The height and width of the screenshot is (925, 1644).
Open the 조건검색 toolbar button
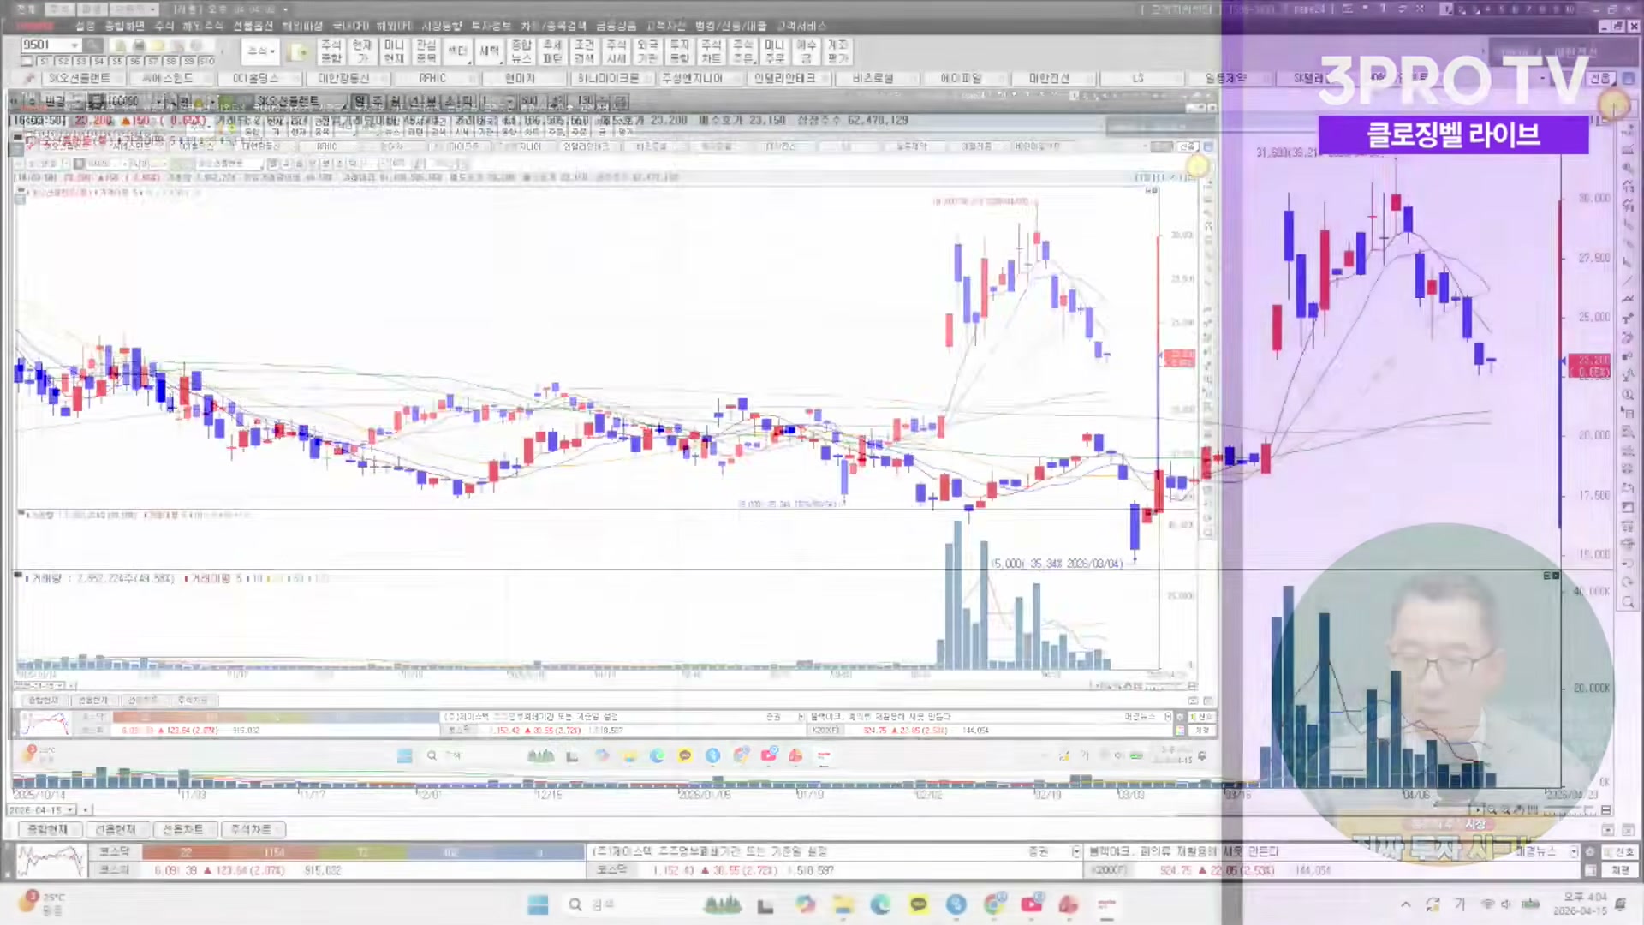coord(584,51)
